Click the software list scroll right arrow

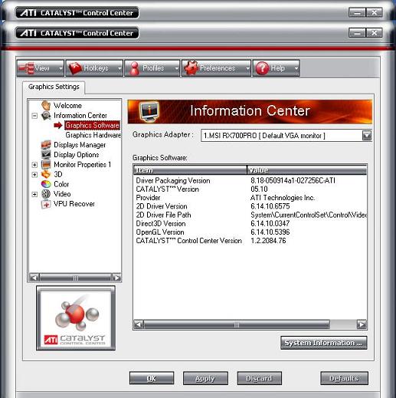(362, 325)
